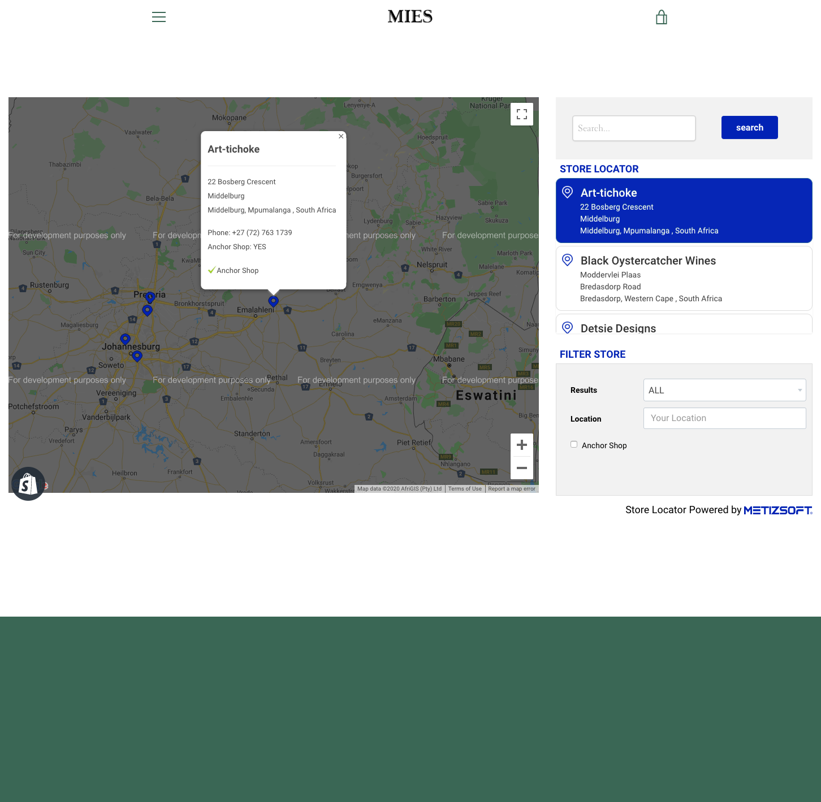Open the shopping bag cart
The height and width of the screenshot is (802, 821).
click(x=661, y=18)
